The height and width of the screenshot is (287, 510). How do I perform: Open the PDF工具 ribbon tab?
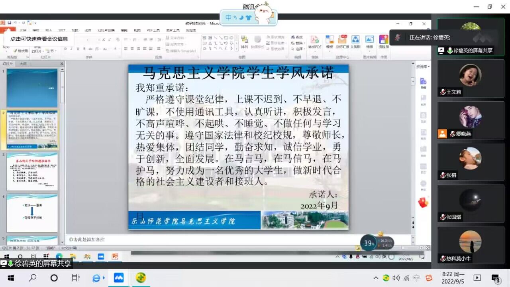click(x=153, y=30)
